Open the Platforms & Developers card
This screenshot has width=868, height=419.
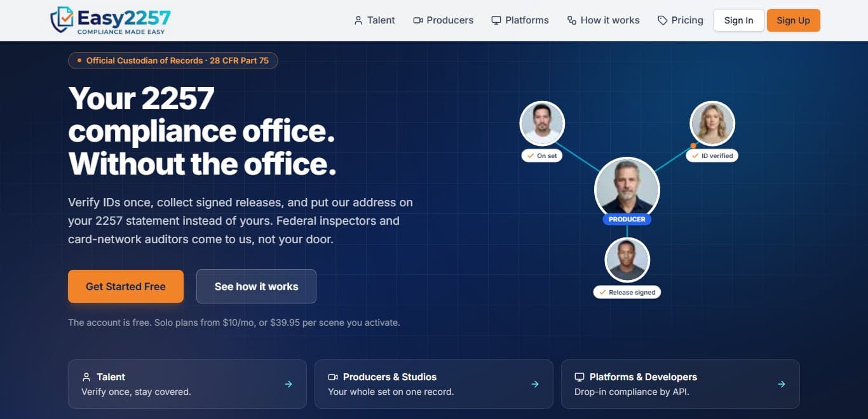coord(681,384)
